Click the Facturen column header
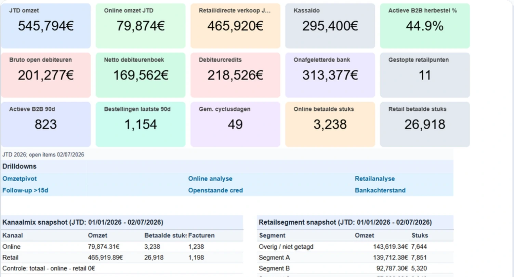 click(x=201, y=235)
